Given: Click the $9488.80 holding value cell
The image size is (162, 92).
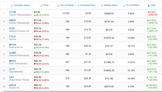Looking at the screenshot, I should pyautogui.click(x=109, y=13).
